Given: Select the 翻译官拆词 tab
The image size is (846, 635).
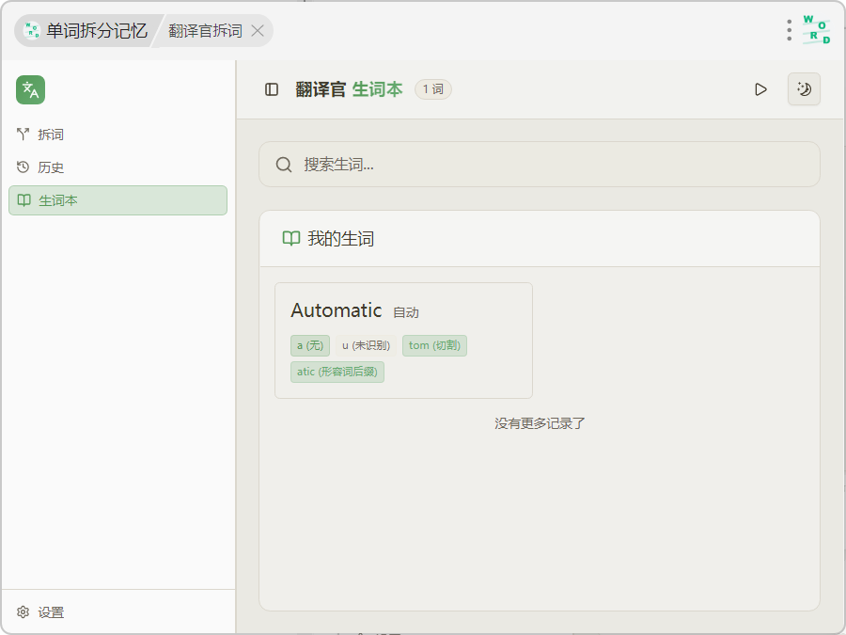Looking at the screenshot, I should point(205,31).
